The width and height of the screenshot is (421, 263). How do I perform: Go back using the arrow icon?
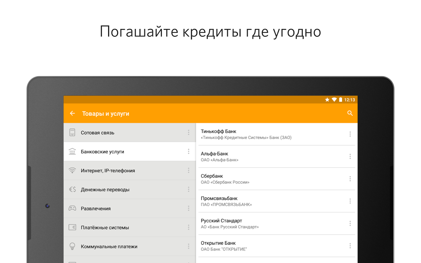pyautogui.click(x=73, y=113)
